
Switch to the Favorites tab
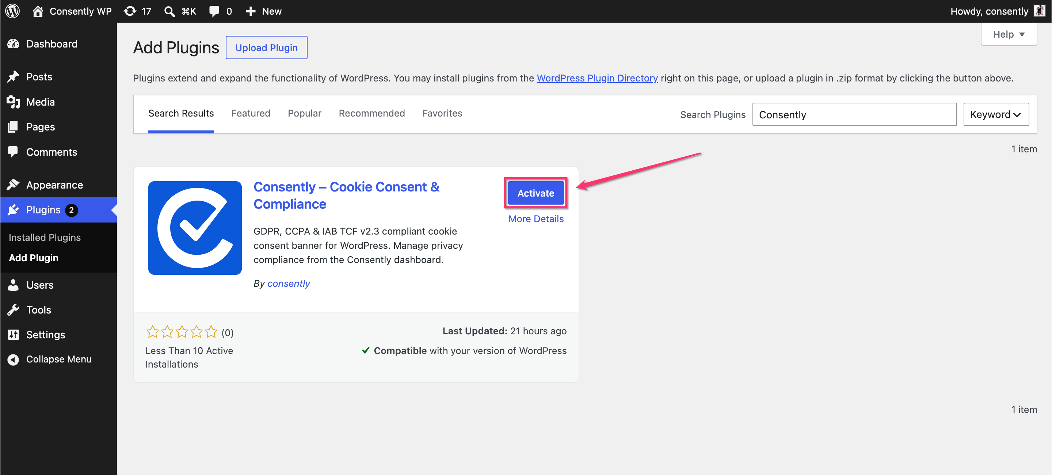(442, 113)
